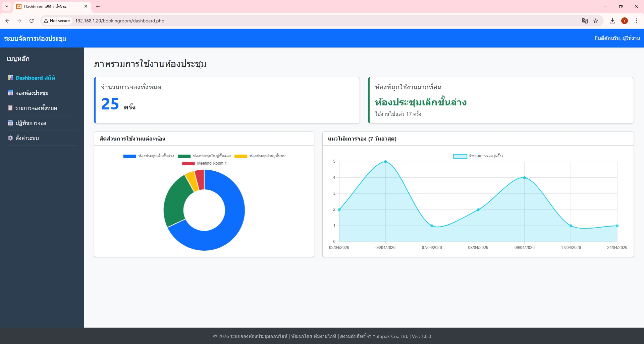Click the ยินดีต้อนรับ user greeting in the header
This screenshot has width=644, height=344.
(x=617, y=38)
